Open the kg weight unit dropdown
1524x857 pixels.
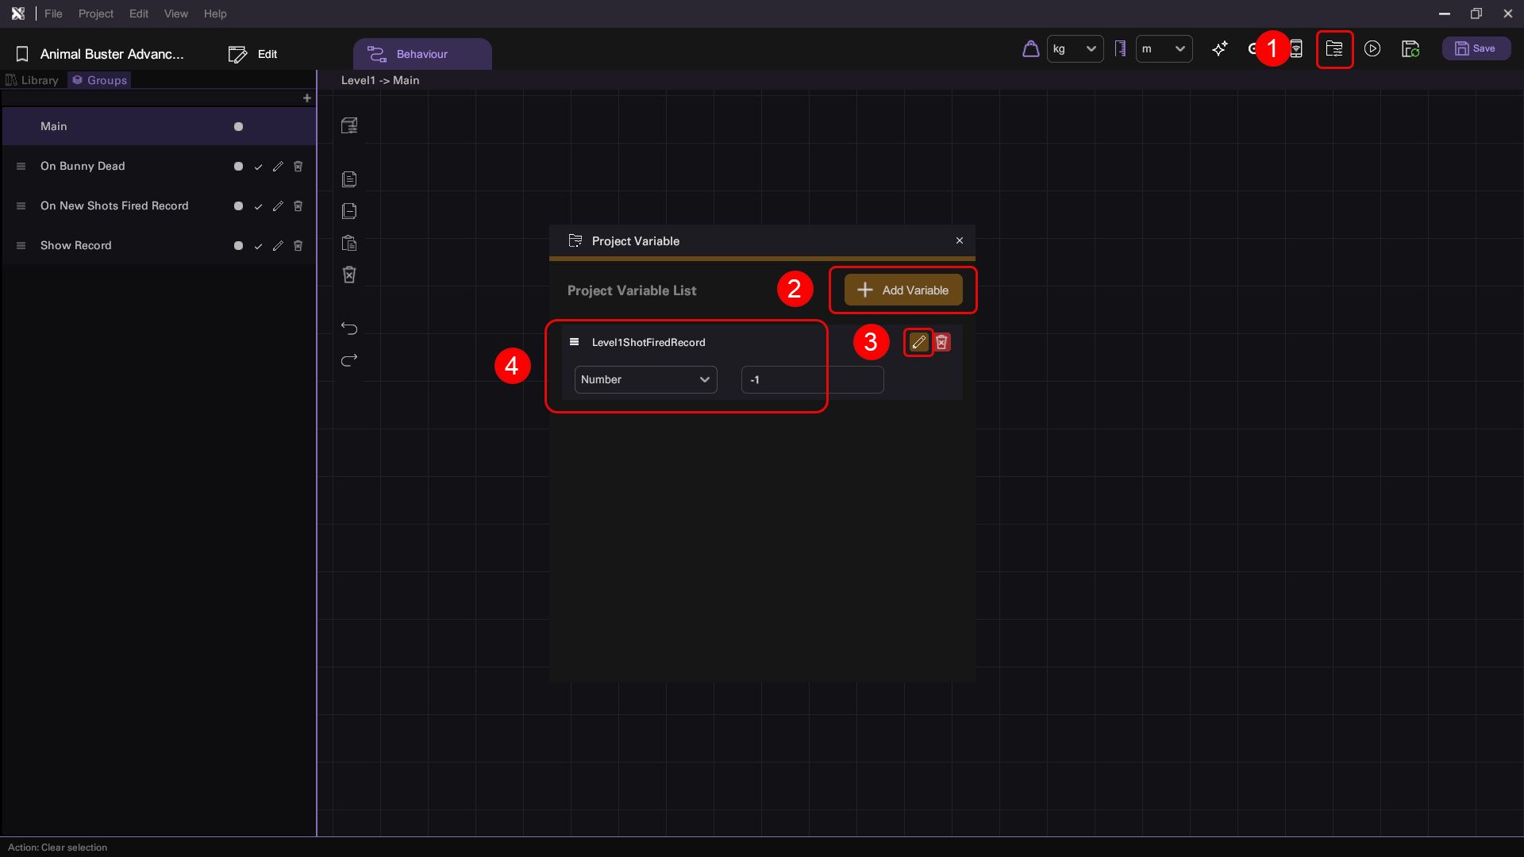[1075, 49]
